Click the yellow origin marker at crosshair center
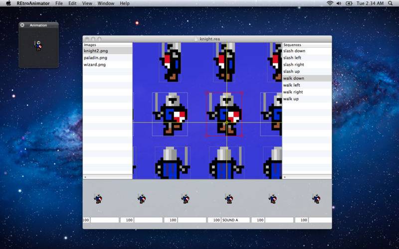 [227, 123]
